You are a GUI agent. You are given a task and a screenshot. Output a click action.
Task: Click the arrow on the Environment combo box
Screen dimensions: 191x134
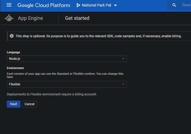click(x=123, y=84)
